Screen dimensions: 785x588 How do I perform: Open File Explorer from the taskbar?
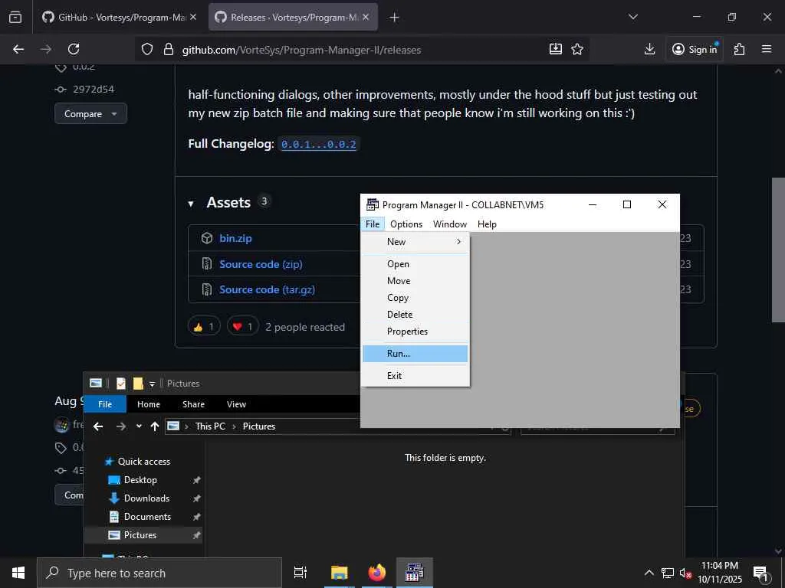[x=339, y=573]
